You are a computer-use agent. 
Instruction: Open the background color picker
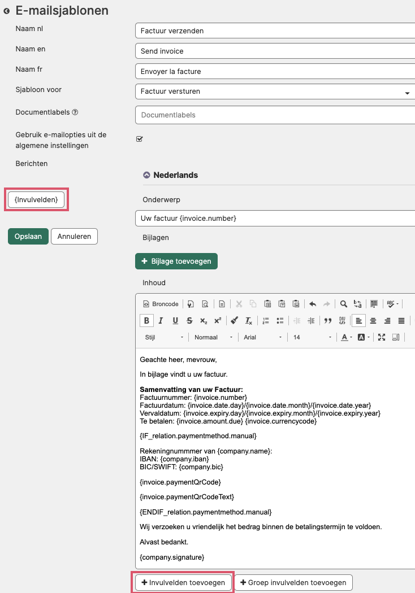pyautogui.click(x=364, y=337)
